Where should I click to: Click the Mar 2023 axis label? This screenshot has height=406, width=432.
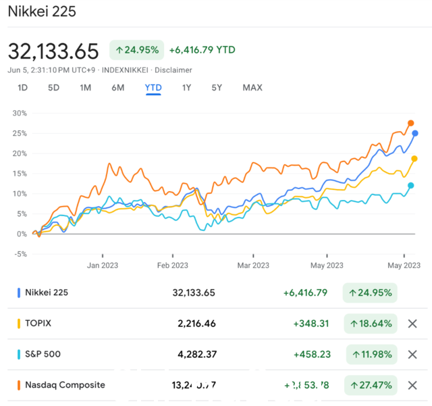tap(253, 265)
